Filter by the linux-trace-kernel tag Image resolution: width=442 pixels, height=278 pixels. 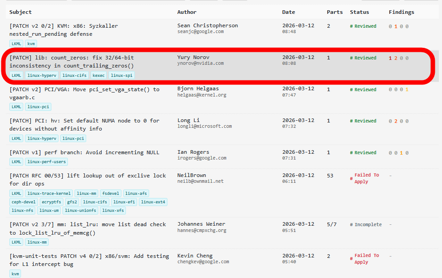(49, 194)
